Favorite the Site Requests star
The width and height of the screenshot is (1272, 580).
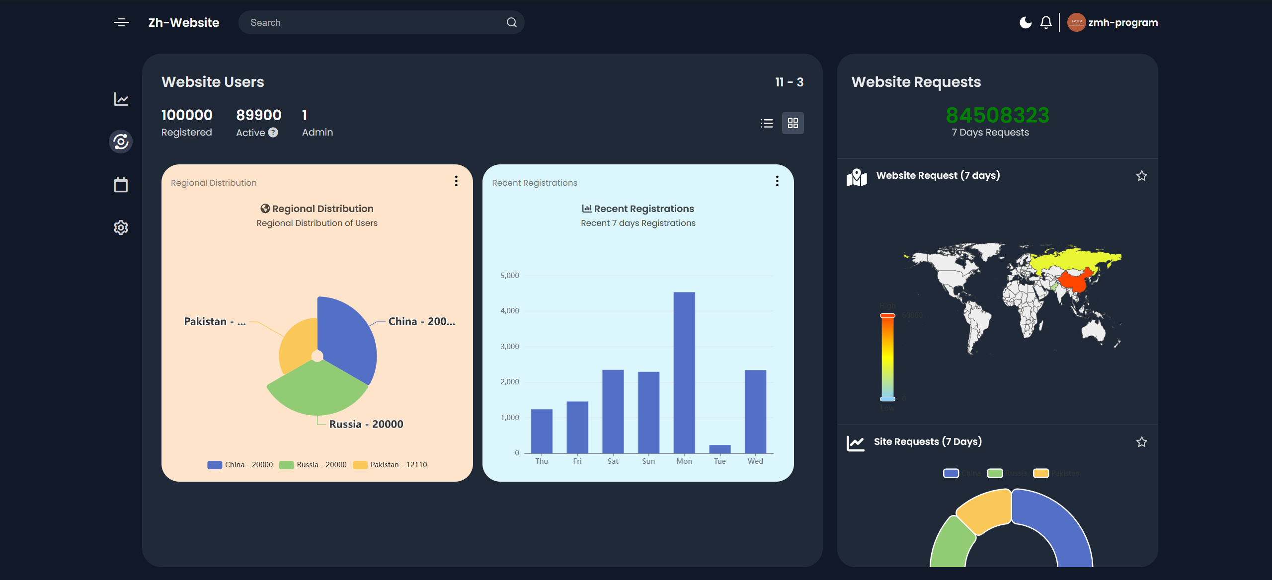[x=1141, y=442]
